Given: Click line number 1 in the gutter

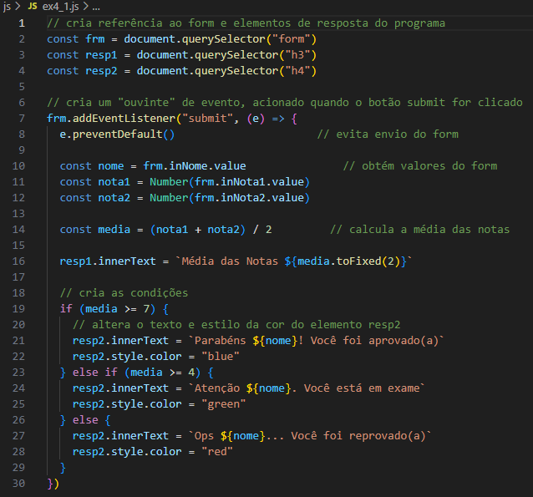Looking at the screenshot, I should [x=22, y=23].
